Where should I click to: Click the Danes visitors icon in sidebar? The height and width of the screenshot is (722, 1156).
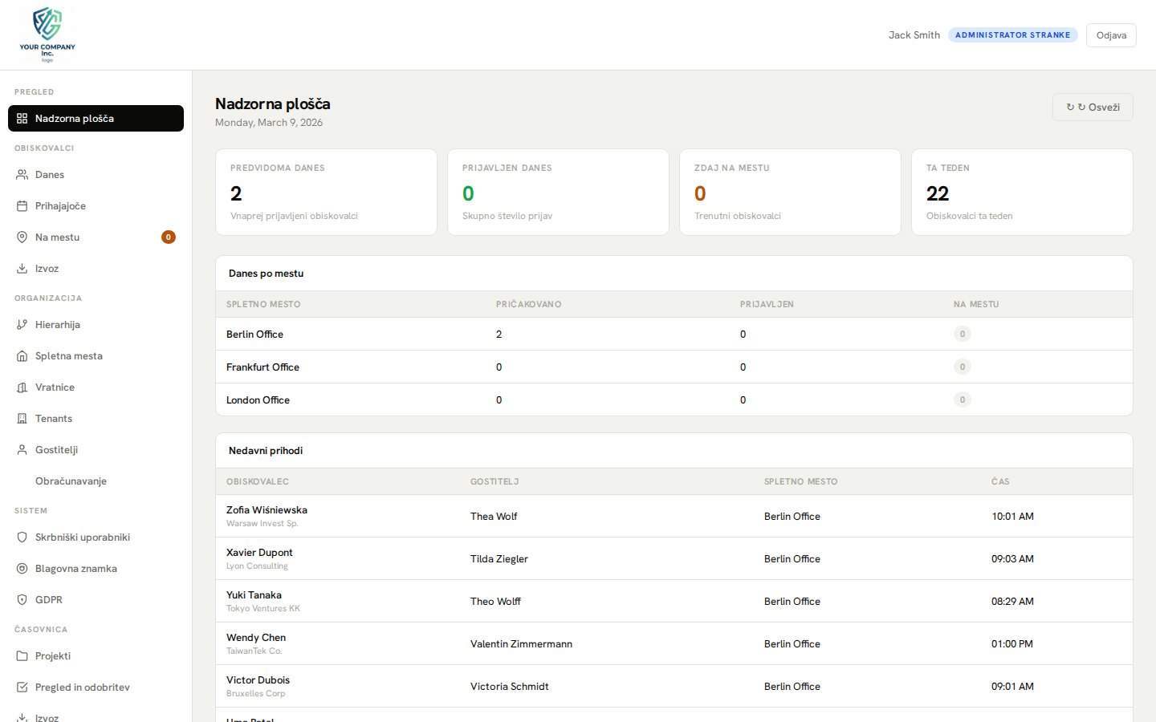click(x=22, y=175)
